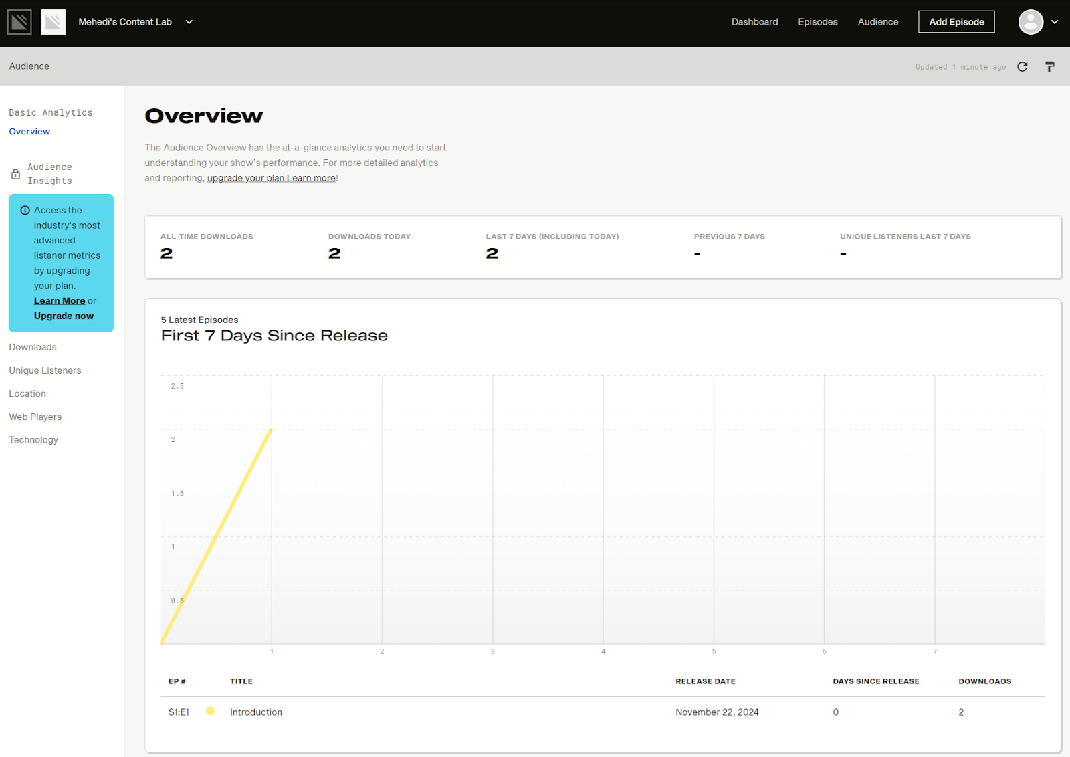1070x757 pixels.
Task: Click the EP # column header
Action: [x=177, y=681]
